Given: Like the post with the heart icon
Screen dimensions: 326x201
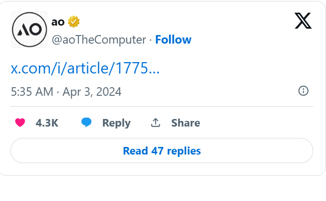Looking at the screenshot, I should (x=20, y=123).
